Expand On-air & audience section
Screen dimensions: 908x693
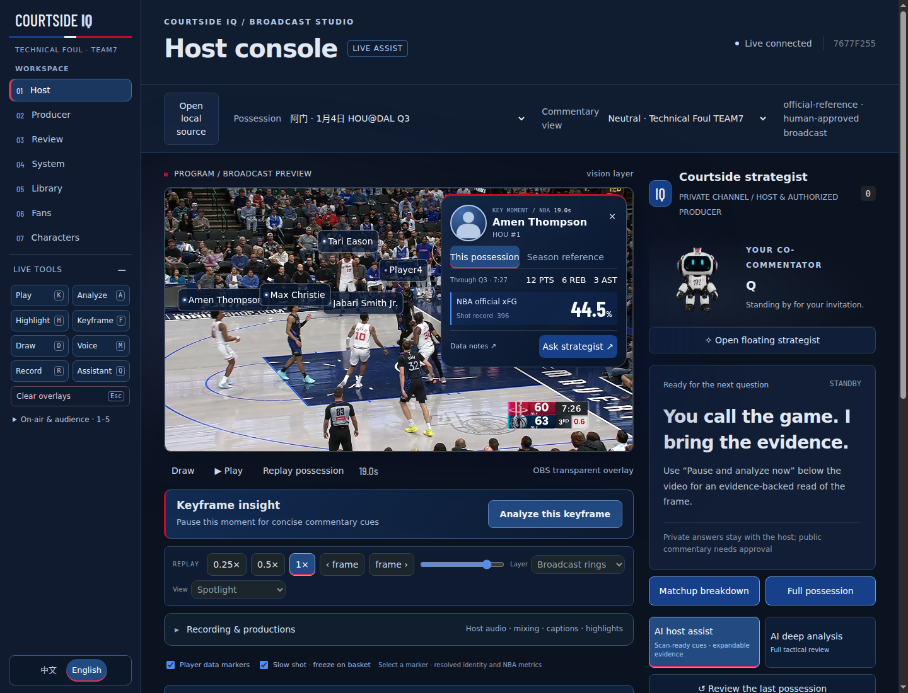coord(61,420)
